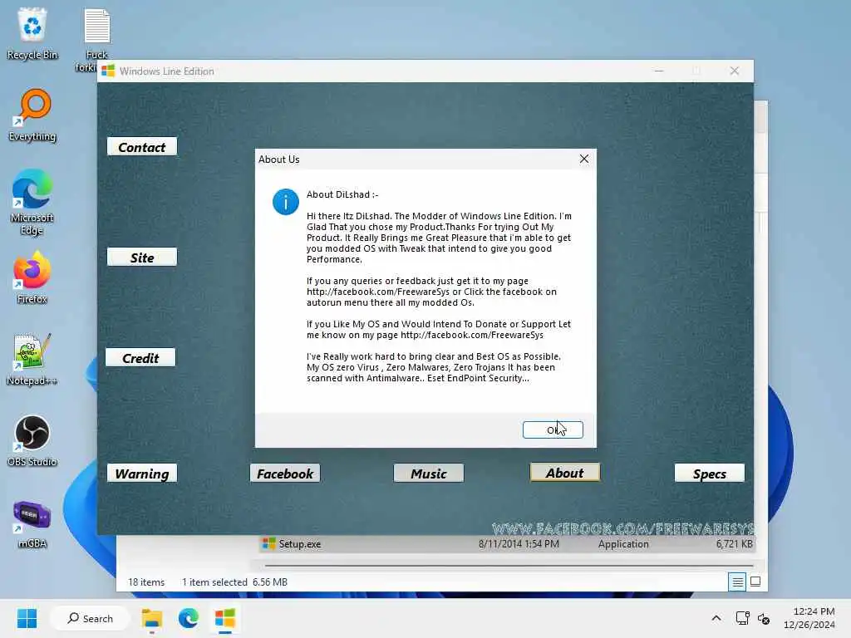
Task: Open the Specs button
Action: [710, 474]
